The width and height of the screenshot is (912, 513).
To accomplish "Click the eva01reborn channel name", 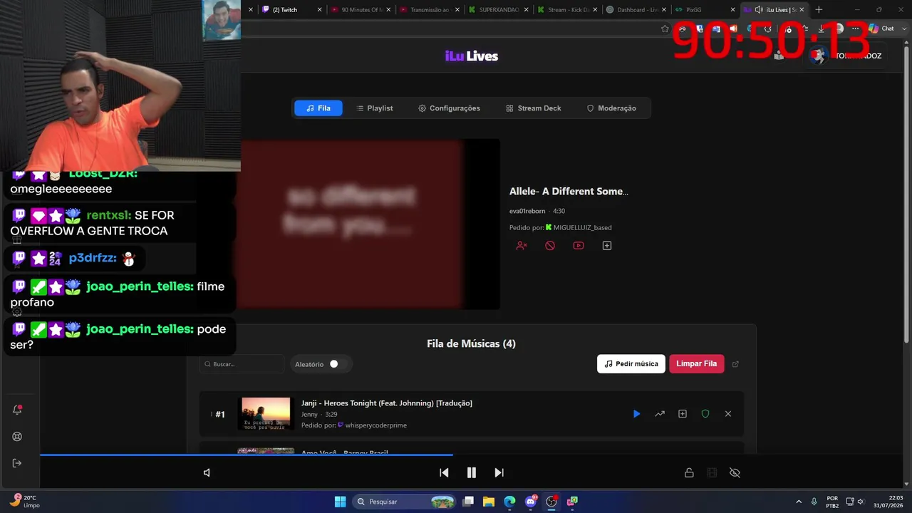I will point(527,211).
